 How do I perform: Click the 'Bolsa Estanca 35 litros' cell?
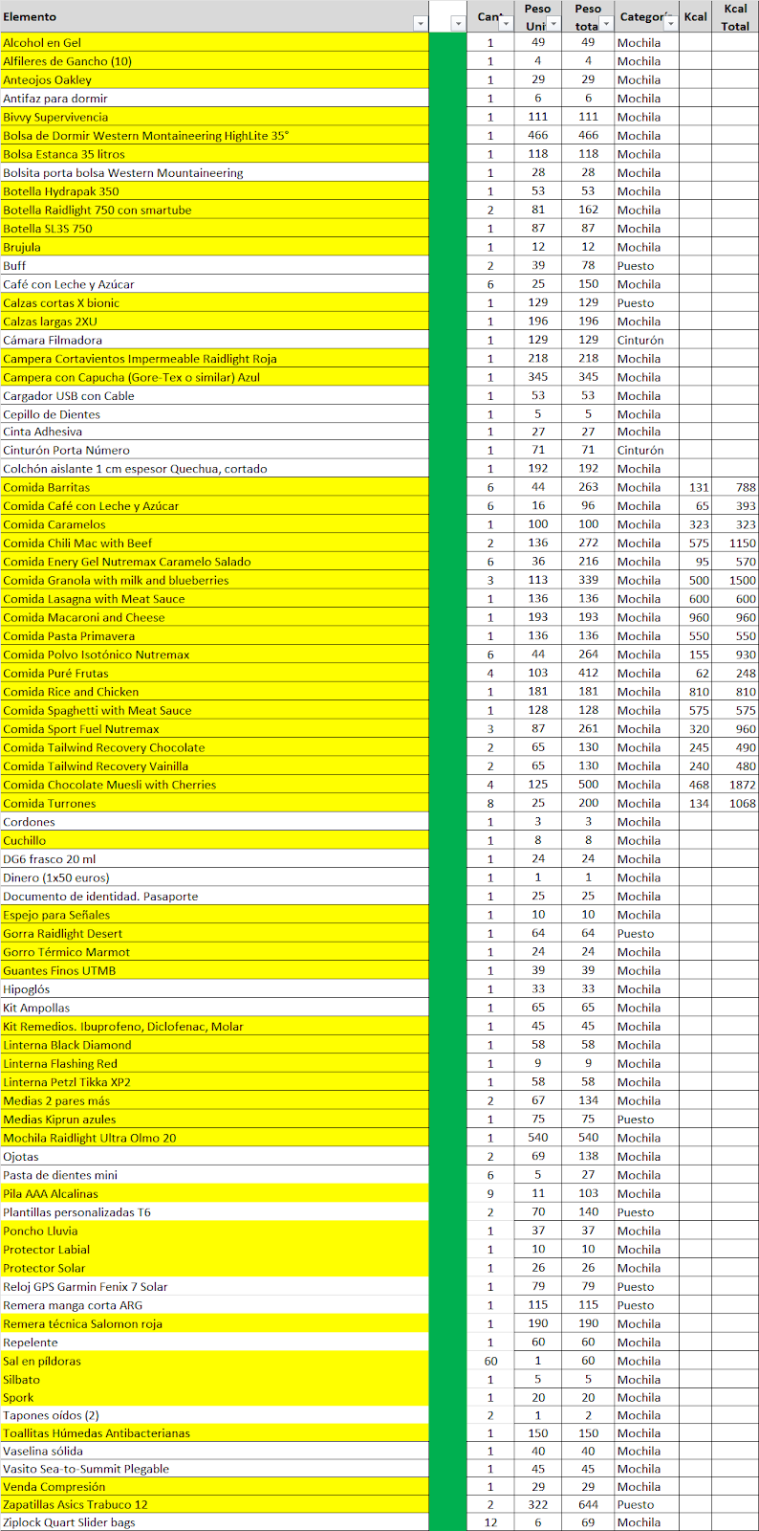[214, 154]
